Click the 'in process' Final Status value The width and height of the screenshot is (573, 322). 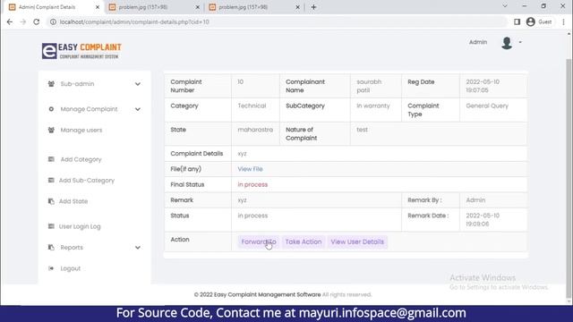click(252, 184)
